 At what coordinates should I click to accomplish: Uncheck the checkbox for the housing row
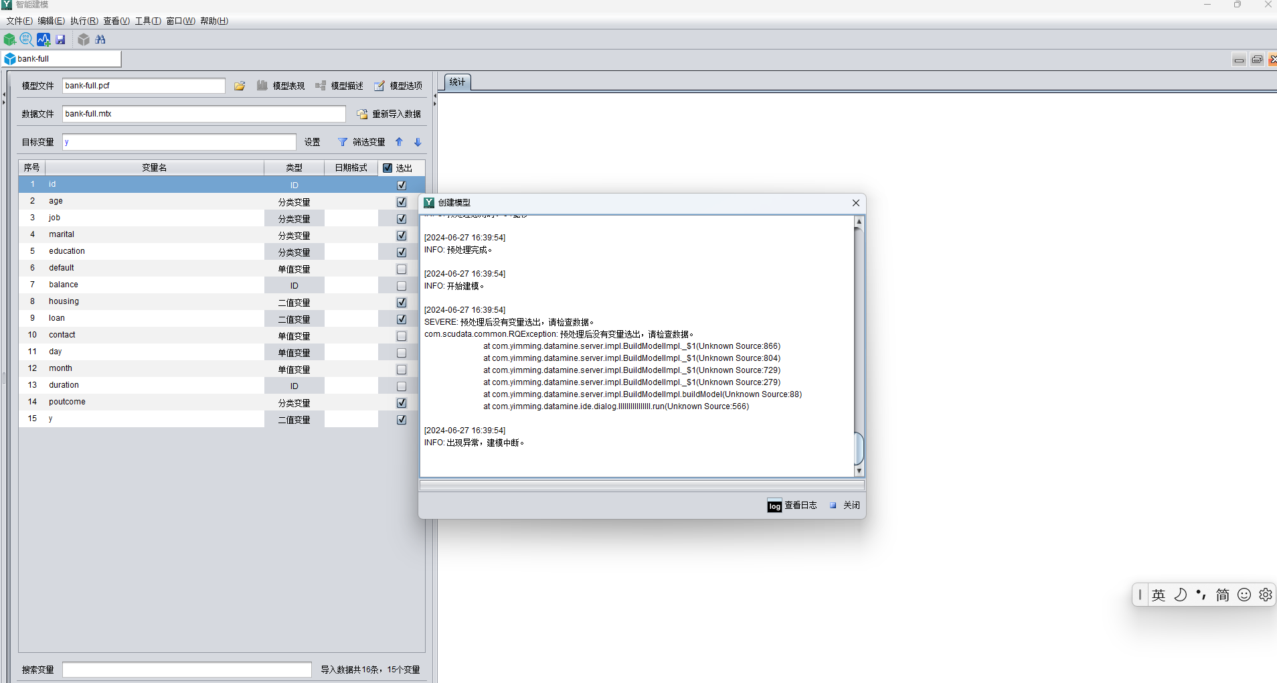[402, 303]
